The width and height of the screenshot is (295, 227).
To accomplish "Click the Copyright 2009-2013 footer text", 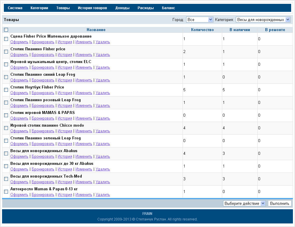I will pyautogui.click(x=147, y=219).
